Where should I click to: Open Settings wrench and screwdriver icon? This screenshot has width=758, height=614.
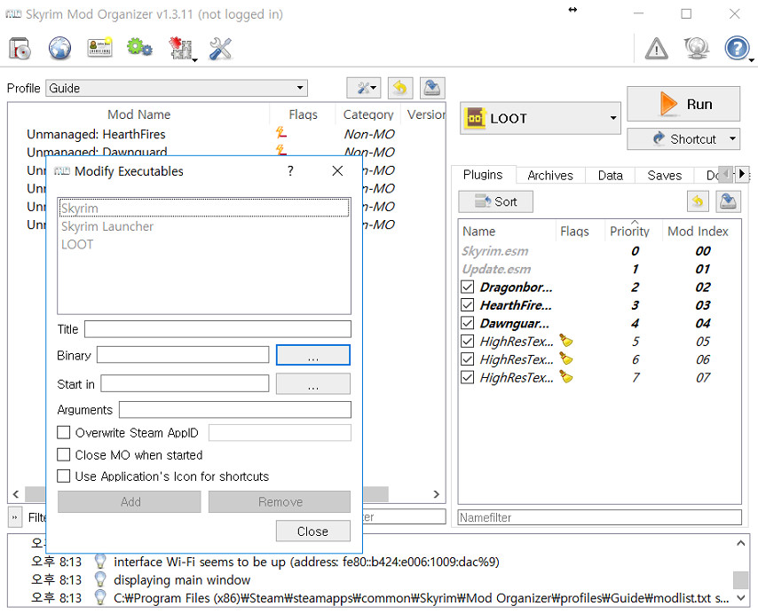[x=220, y=48]
